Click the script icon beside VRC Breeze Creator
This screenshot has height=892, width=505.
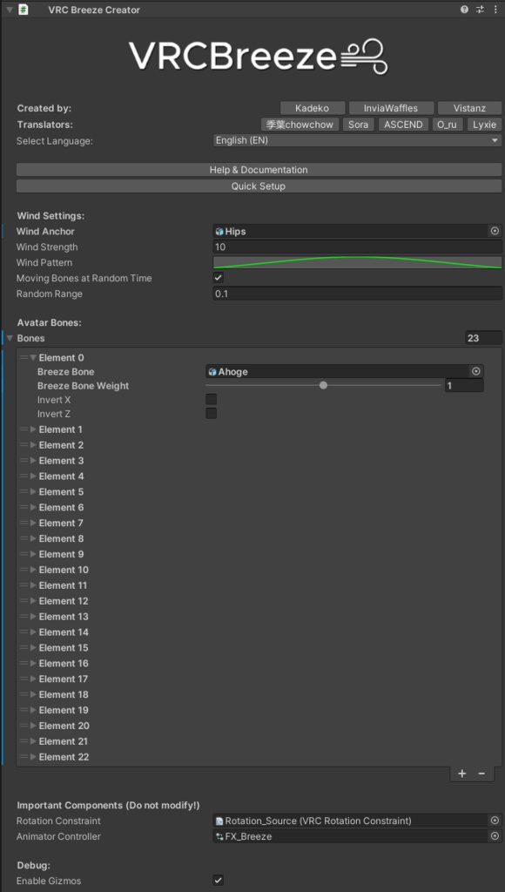tap(24, 10)
